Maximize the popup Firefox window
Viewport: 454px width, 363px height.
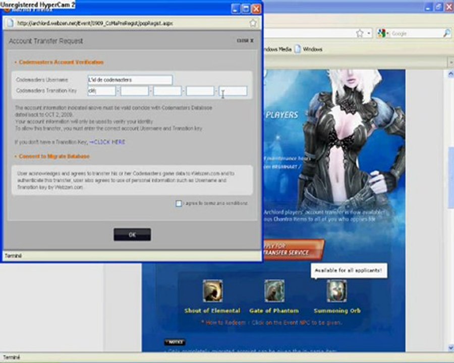coord(246,9)
